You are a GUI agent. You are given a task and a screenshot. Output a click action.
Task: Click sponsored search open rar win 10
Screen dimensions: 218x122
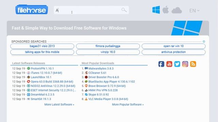pos(173,46)
